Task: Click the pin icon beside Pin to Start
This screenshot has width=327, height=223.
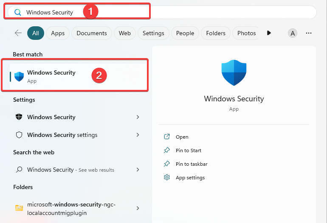Action: [x=167, y=150]
